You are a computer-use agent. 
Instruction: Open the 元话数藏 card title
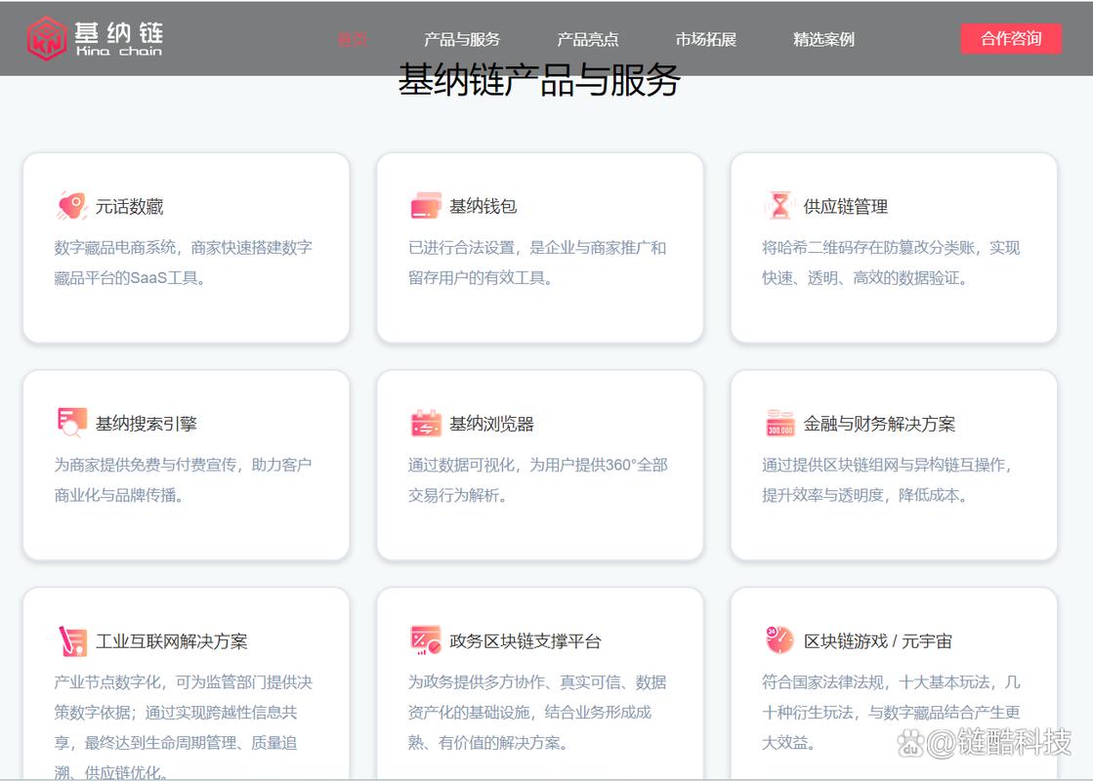click(x=130, y=207)
